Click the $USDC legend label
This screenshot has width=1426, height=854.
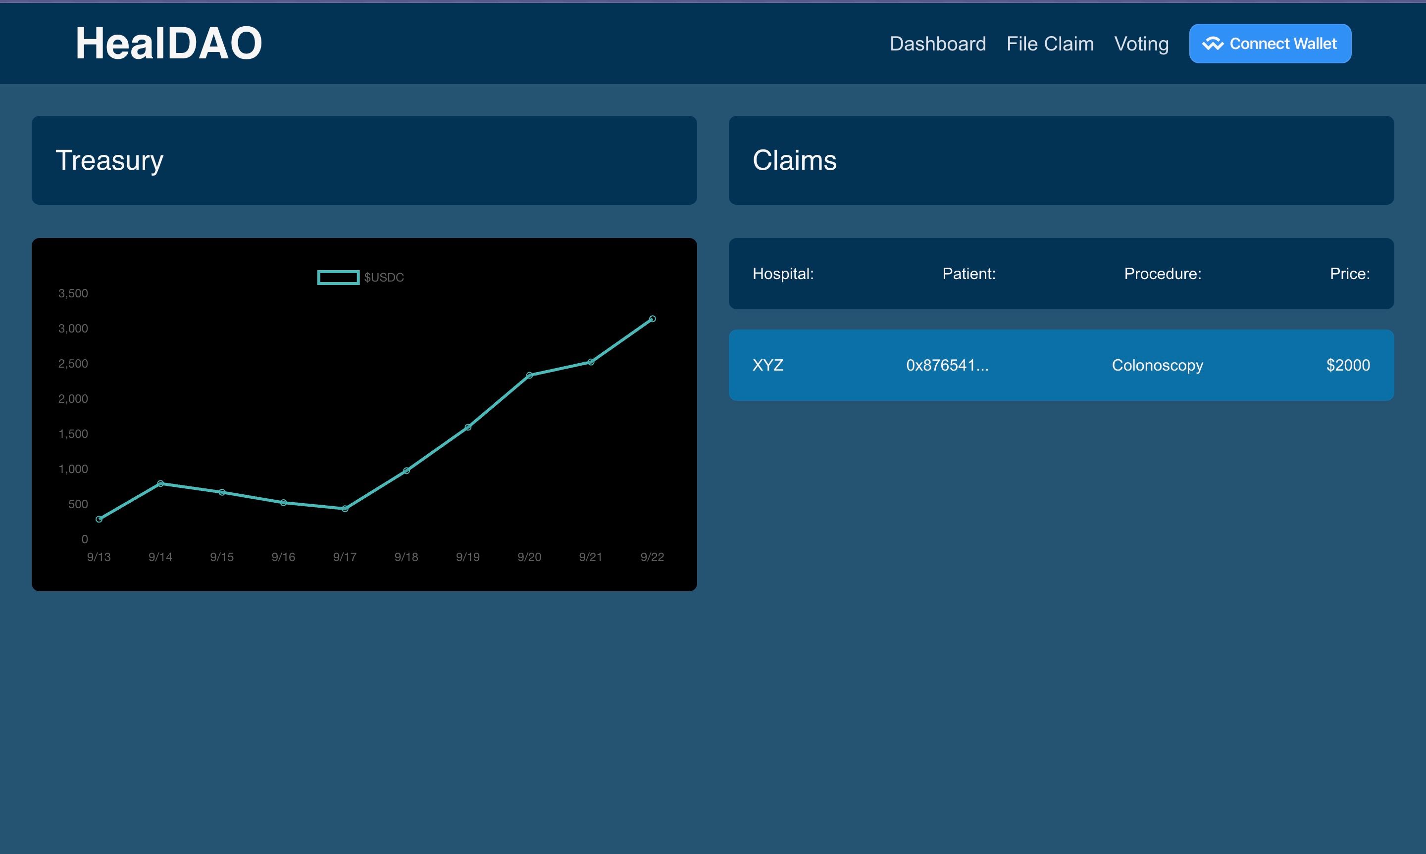click(383, 278)
